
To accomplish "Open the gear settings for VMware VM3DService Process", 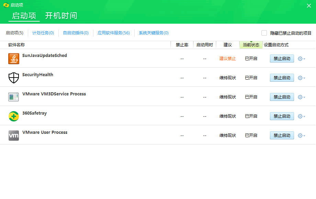I will tap(300, 97).
